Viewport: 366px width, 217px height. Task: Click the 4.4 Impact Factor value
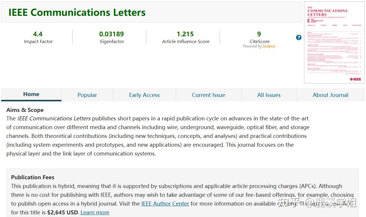tap(38, 34)
